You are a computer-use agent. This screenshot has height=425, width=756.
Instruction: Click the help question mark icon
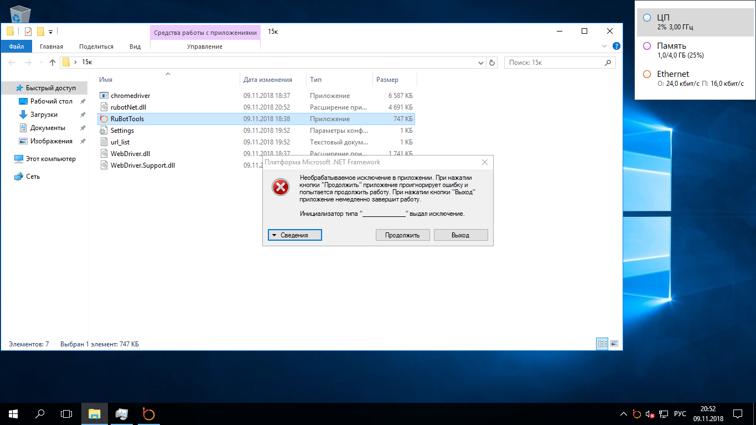(617, 46)
